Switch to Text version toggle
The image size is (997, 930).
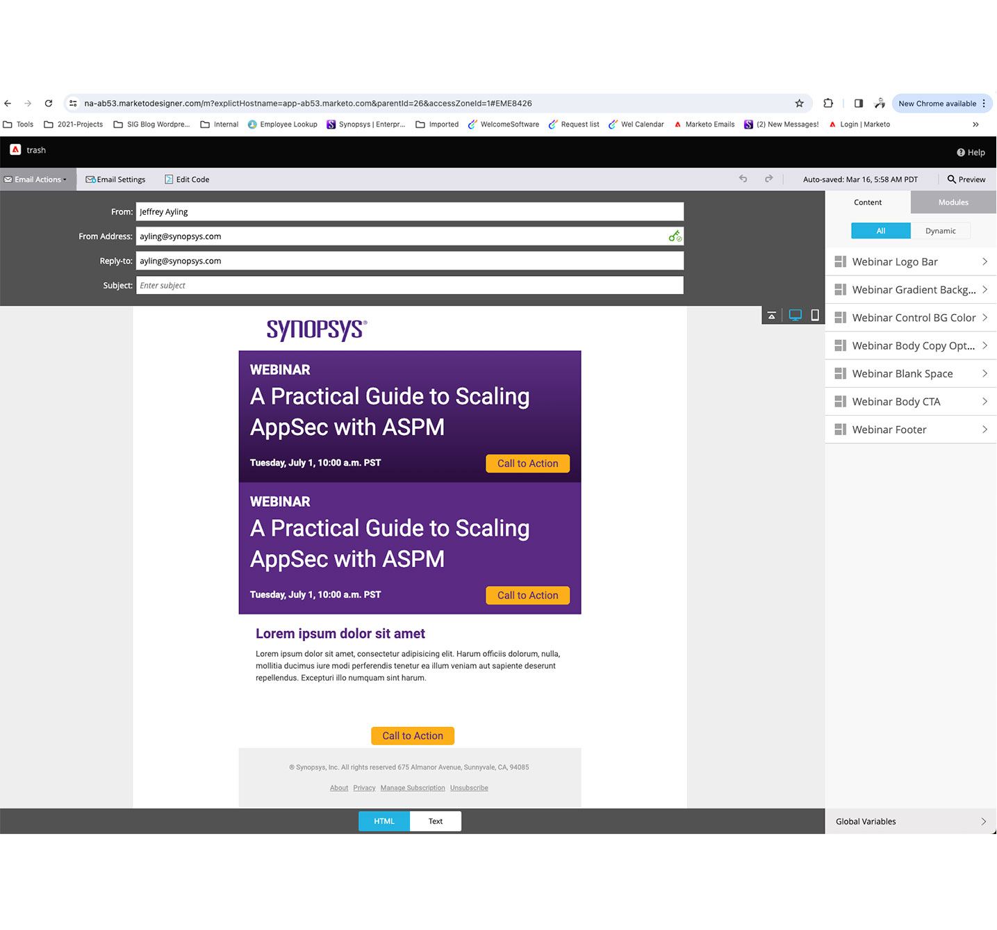pos(436,822)
